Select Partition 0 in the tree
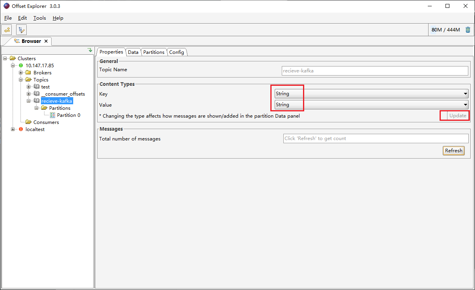This screenshot has height=290, width=475. pos(68,115)
